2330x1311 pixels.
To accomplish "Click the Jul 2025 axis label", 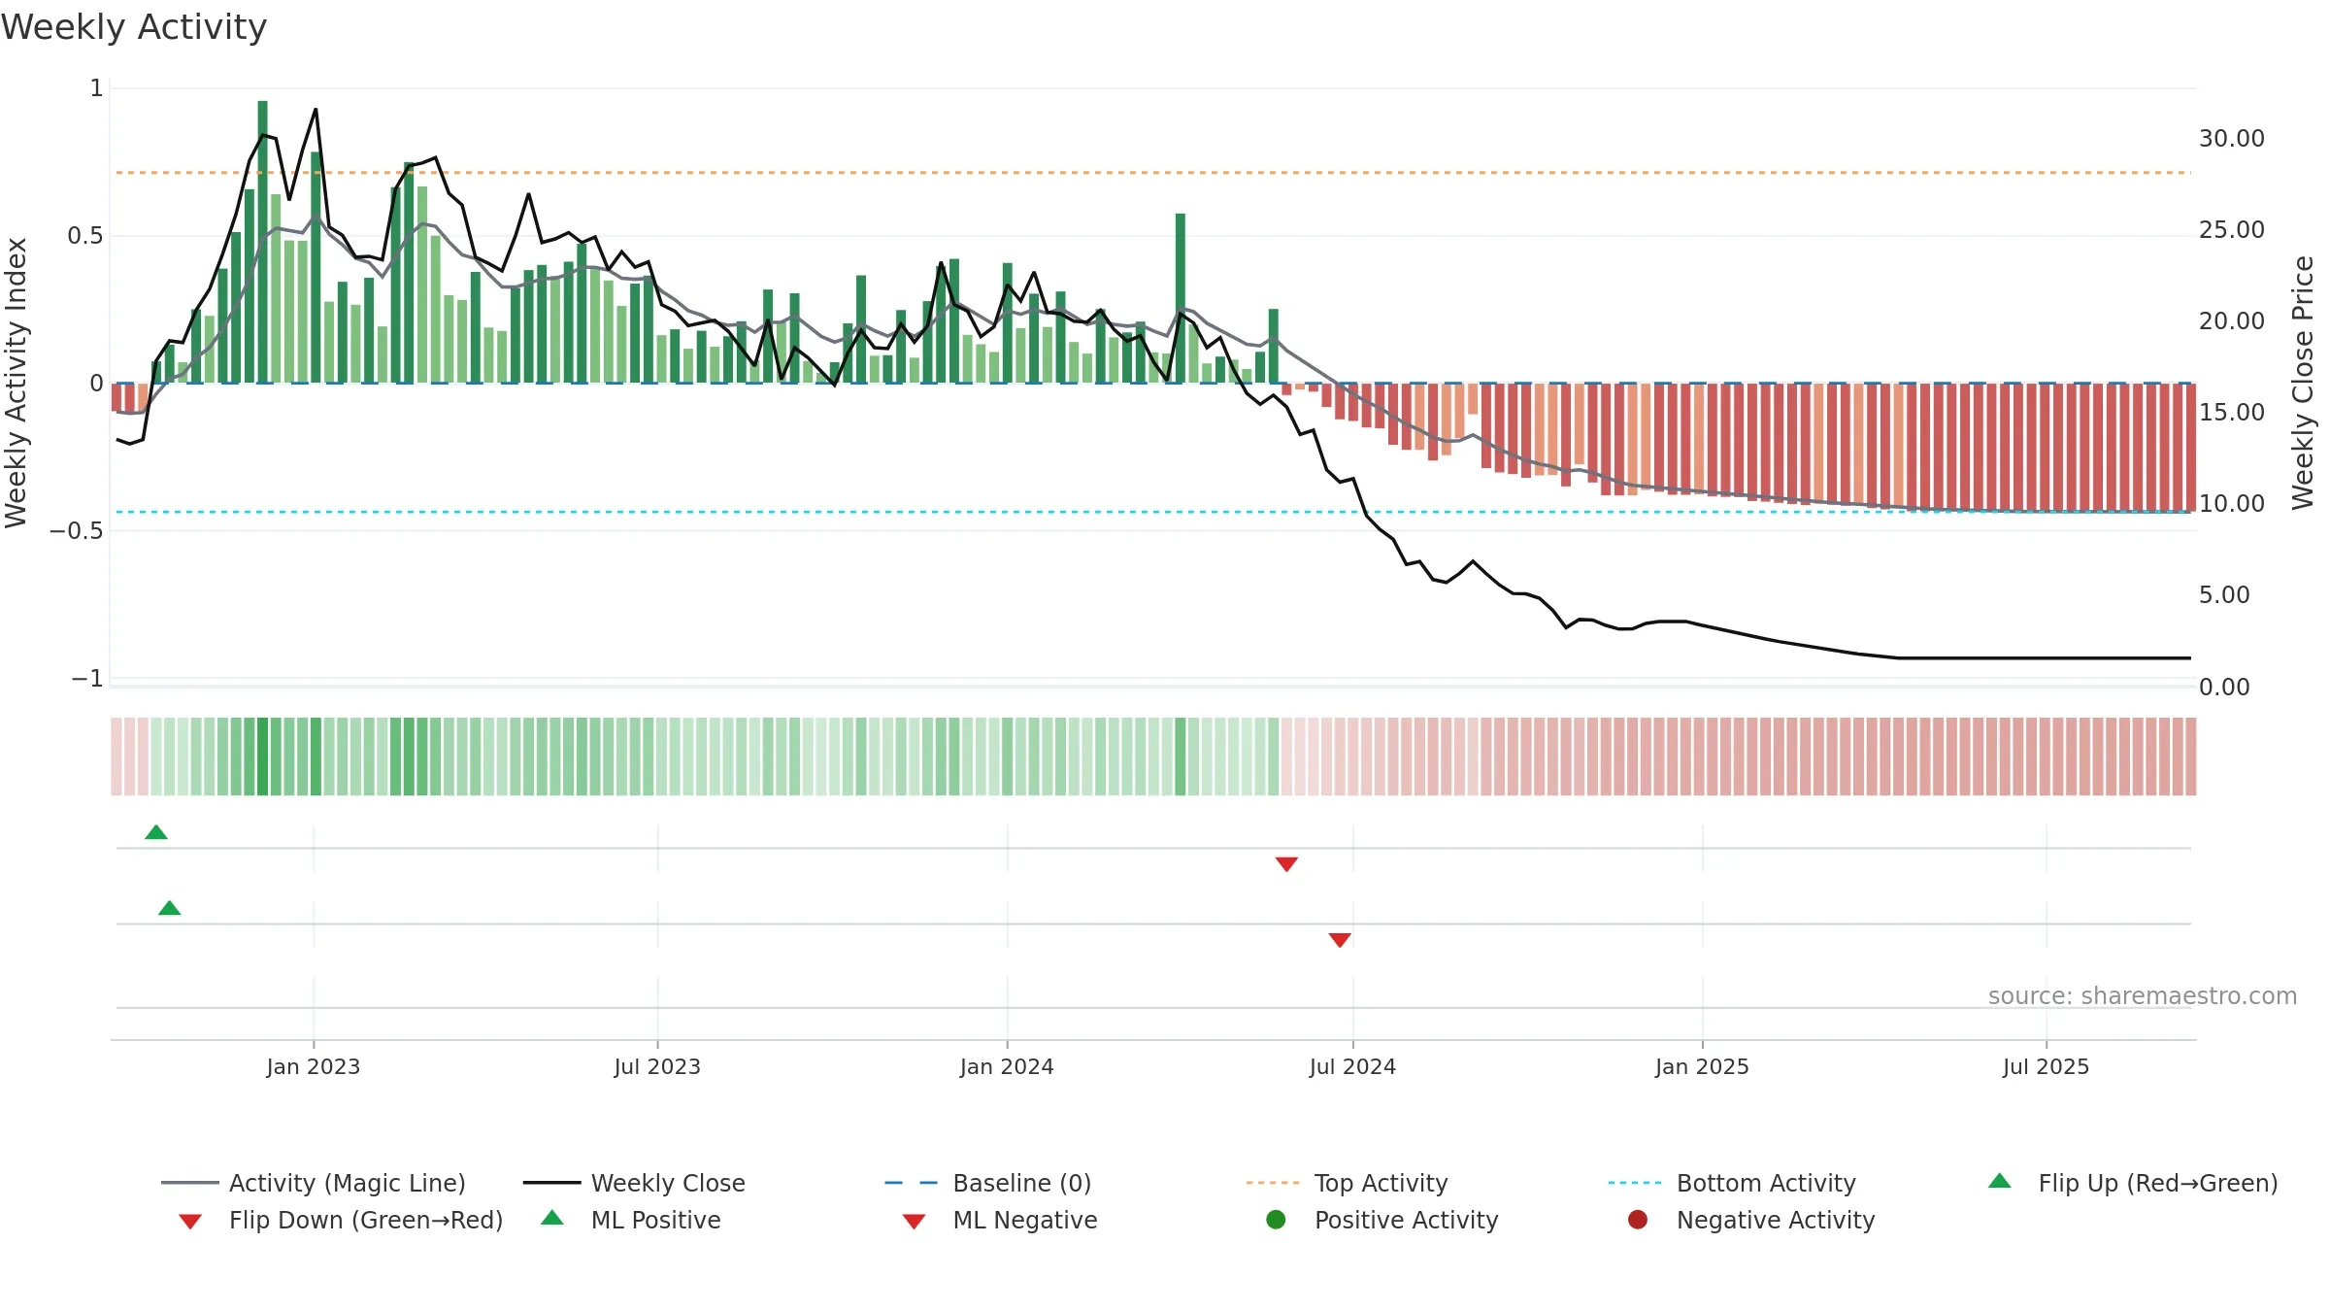I will point(2046,1066).
